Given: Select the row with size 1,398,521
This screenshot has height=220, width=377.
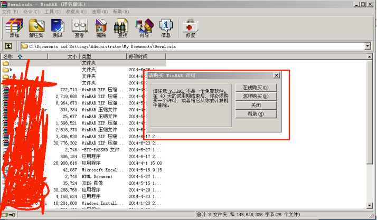Looking at the screenshot, I should tap(83, 123).
